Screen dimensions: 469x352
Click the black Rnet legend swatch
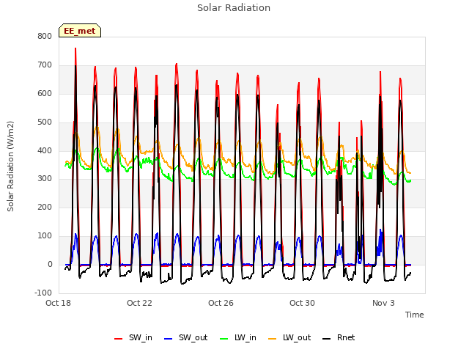327,339
